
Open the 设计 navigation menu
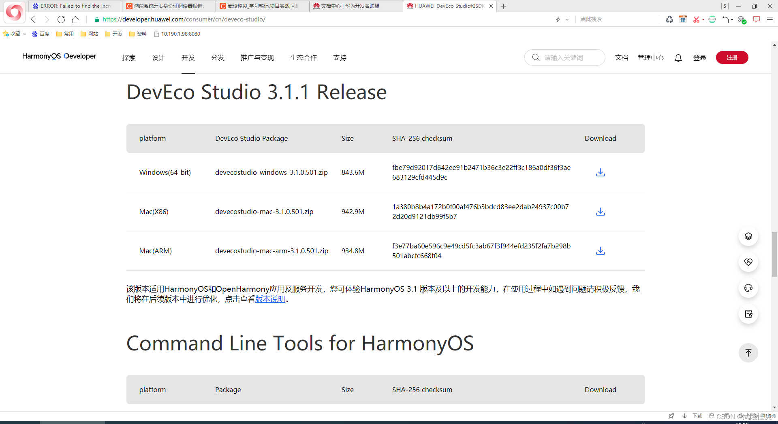(158, 58)
